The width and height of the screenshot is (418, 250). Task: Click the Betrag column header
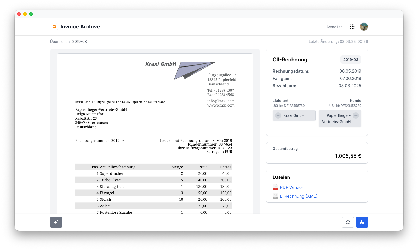click(x=226, y=167)
